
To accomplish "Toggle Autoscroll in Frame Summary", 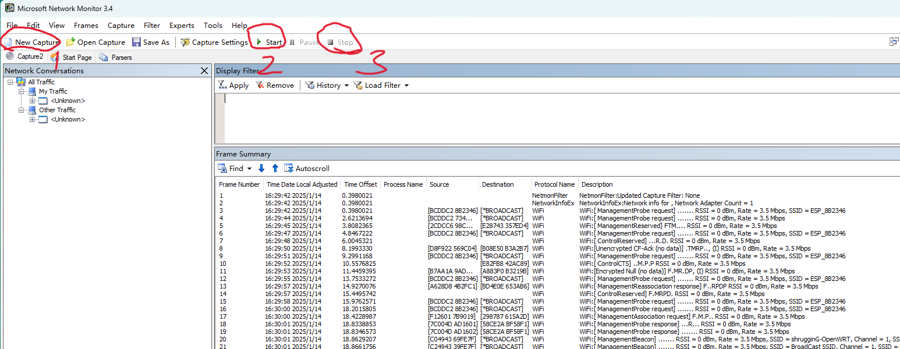I will coord(307,168).
